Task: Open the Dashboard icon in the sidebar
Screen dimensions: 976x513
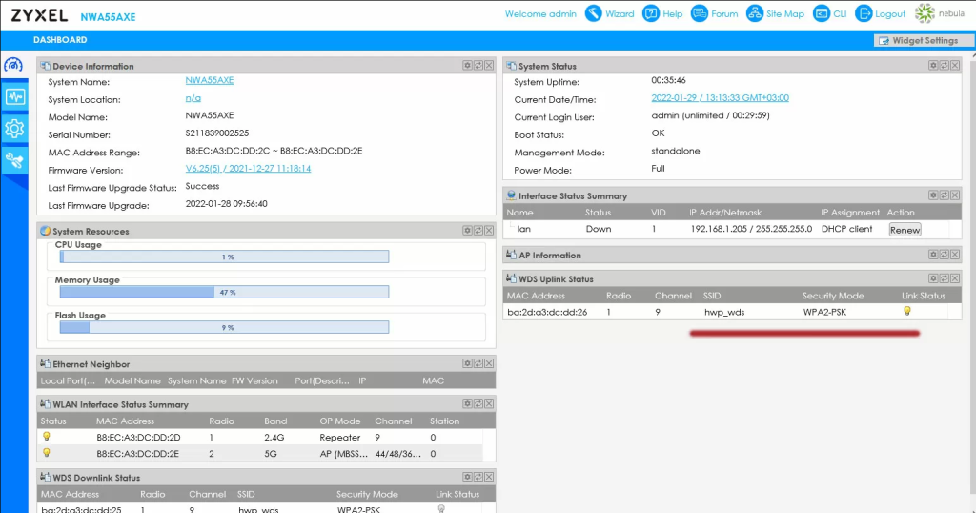Action: coord(13,66)
